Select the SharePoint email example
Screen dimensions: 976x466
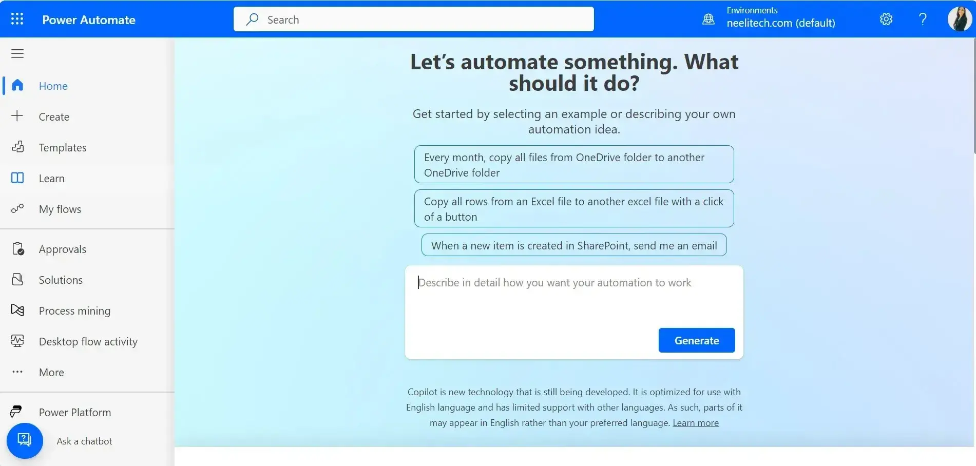click(574, 245)
